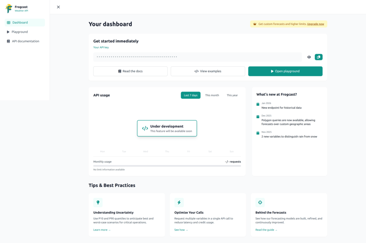Image resolution: width=366 pixels, height=243 pixels.
Task: Click the lightning icon on Optimize Your Calls card
Action: (x=179, y=203)
